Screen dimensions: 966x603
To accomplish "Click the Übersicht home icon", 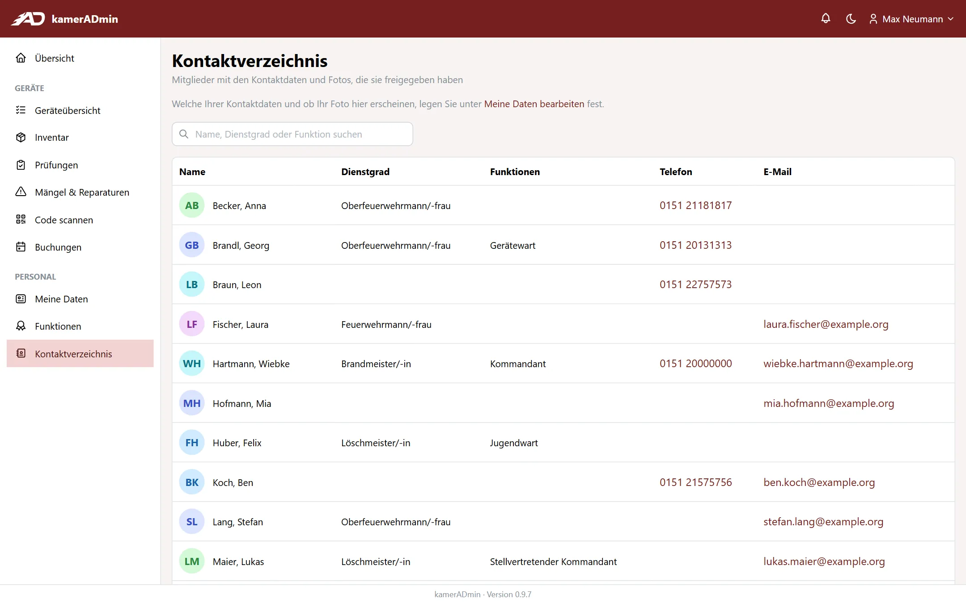I will coord(21,58).
